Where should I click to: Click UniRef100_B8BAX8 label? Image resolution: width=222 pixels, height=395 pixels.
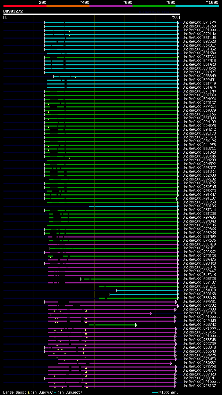pos(199,298)
